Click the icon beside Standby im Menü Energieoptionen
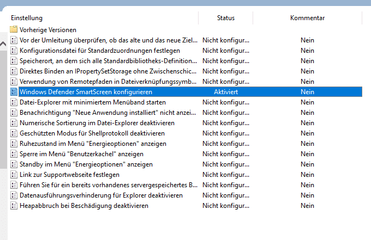The image size is (371, 240). (14, 164)
